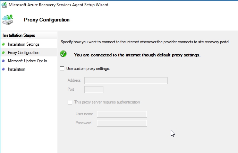The width and height of the screenshot is (238, 153).
Task: Click the User name input field
Action: pyautogui.click(x=122, y=114)
